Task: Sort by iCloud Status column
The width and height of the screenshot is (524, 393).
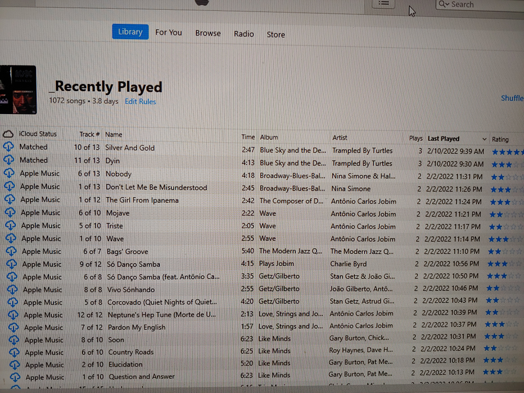Action: click(38, 134)
